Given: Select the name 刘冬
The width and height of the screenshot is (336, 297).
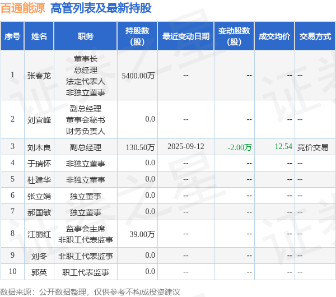Looking at the screenshot, I should [39, 256].
